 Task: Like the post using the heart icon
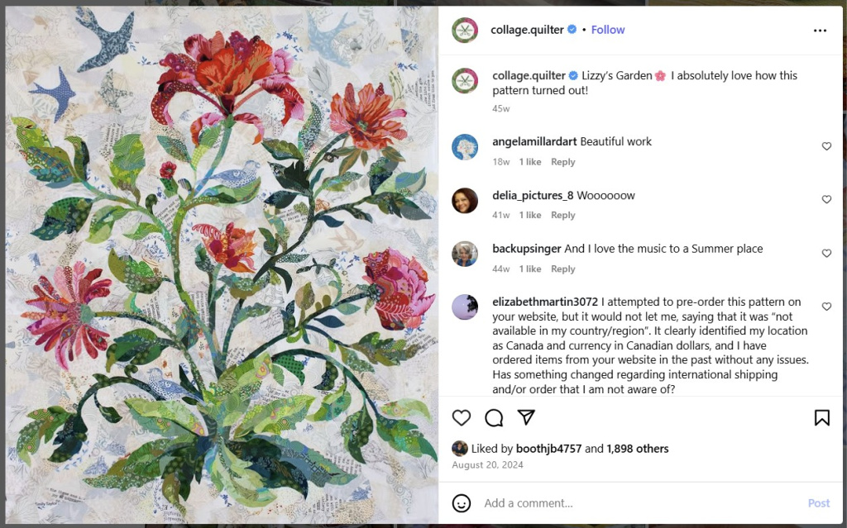461,418
